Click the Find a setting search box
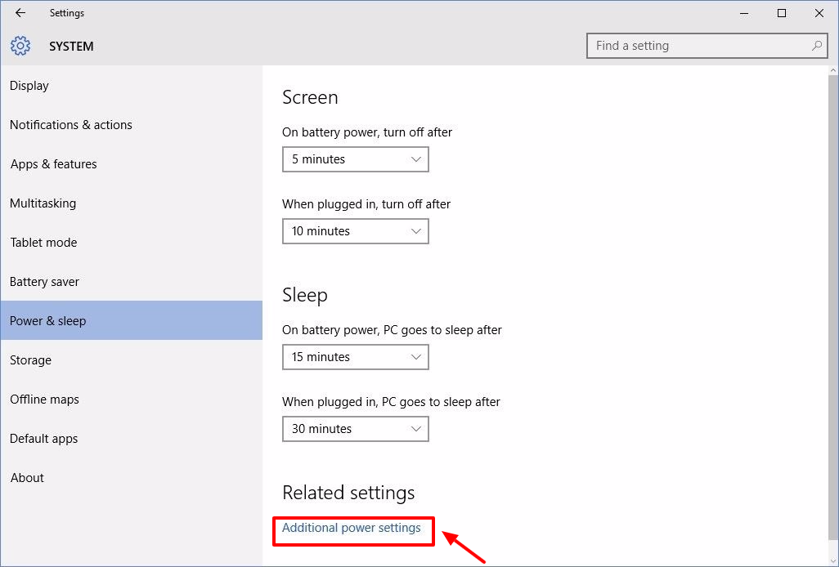 point(699,46)
